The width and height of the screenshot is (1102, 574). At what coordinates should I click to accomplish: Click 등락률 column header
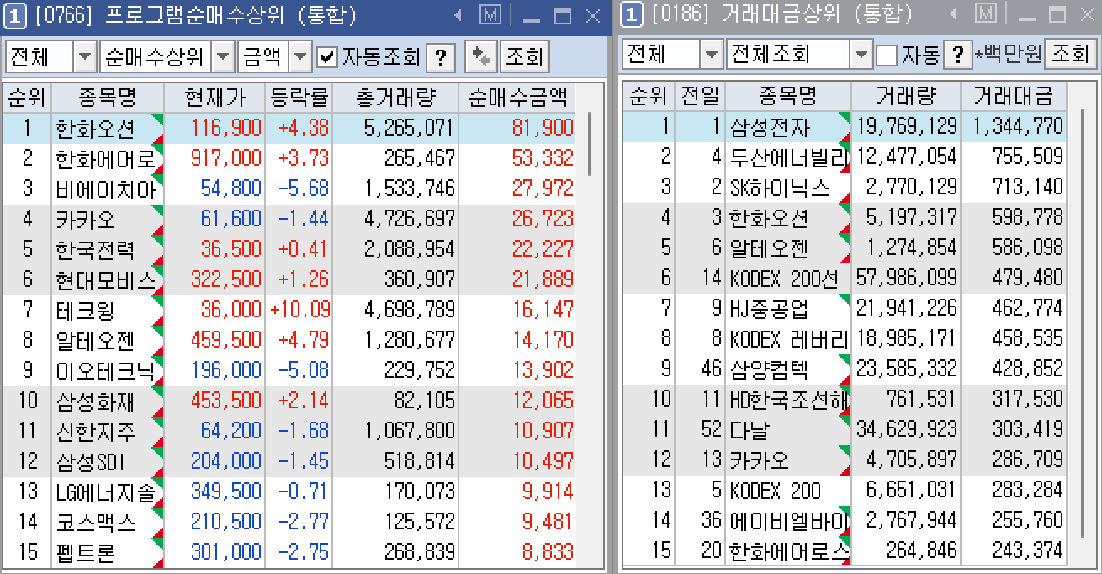299,97
